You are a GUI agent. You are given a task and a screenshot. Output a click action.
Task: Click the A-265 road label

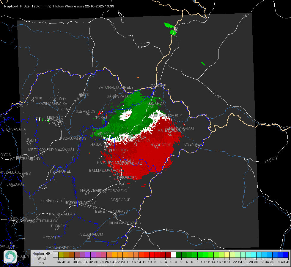[216, 95]
